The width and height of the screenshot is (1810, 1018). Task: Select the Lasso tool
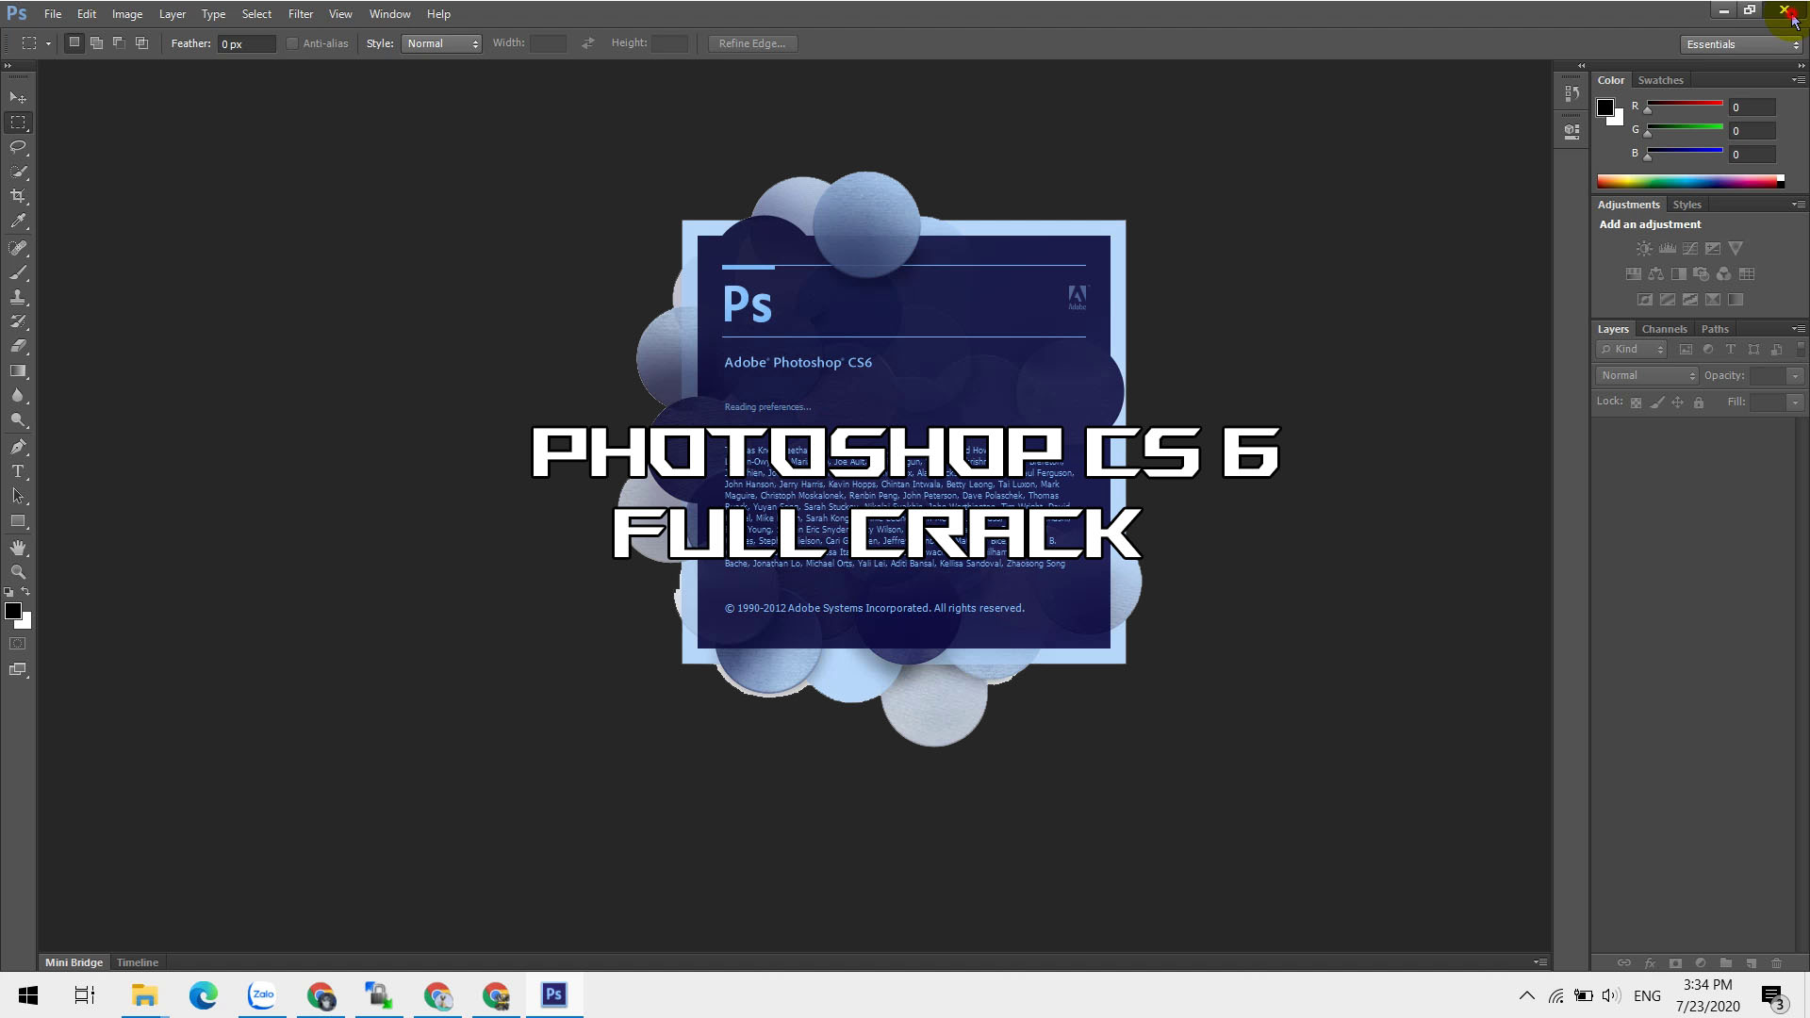point(19,147)
